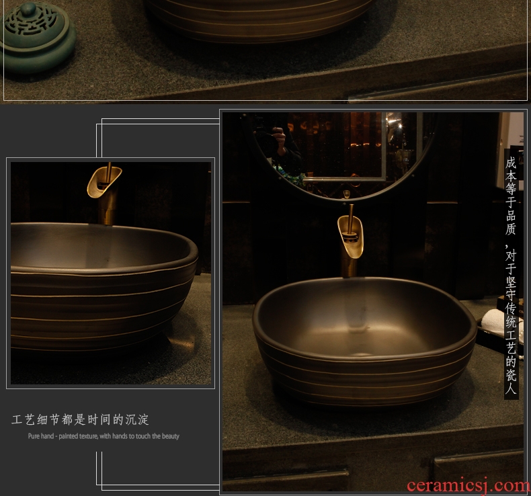Image resolution: width=531 pixels, height=496 pixels.
Task: Click the drain inside the right basin
Action: [362, 353]
